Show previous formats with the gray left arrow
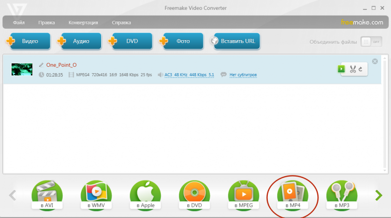 (13, 196)
